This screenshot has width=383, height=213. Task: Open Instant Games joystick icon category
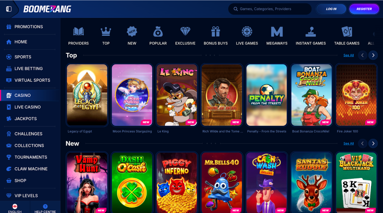click(x=311, y=32)
